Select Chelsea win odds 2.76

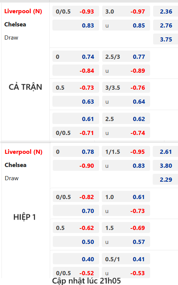166,25
